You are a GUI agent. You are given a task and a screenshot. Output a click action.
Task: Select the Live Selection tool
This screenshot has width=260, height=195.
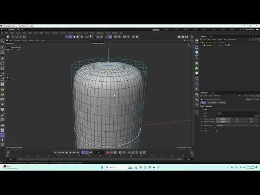[x=2, y=47]
